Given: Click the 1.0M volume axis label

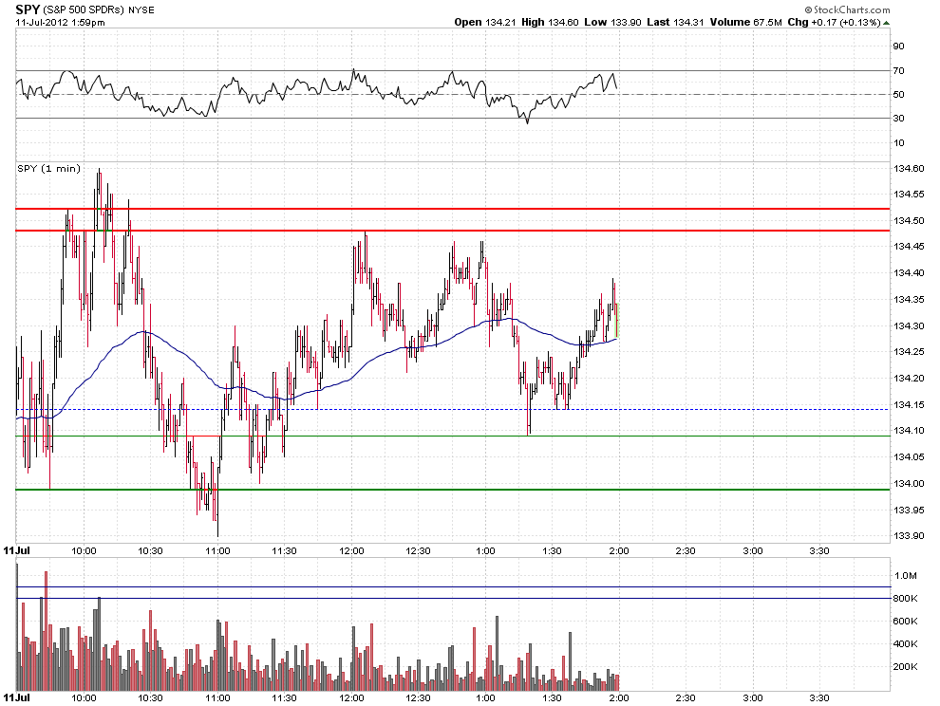Looking at the screenshot, I should tap(906, 576).
